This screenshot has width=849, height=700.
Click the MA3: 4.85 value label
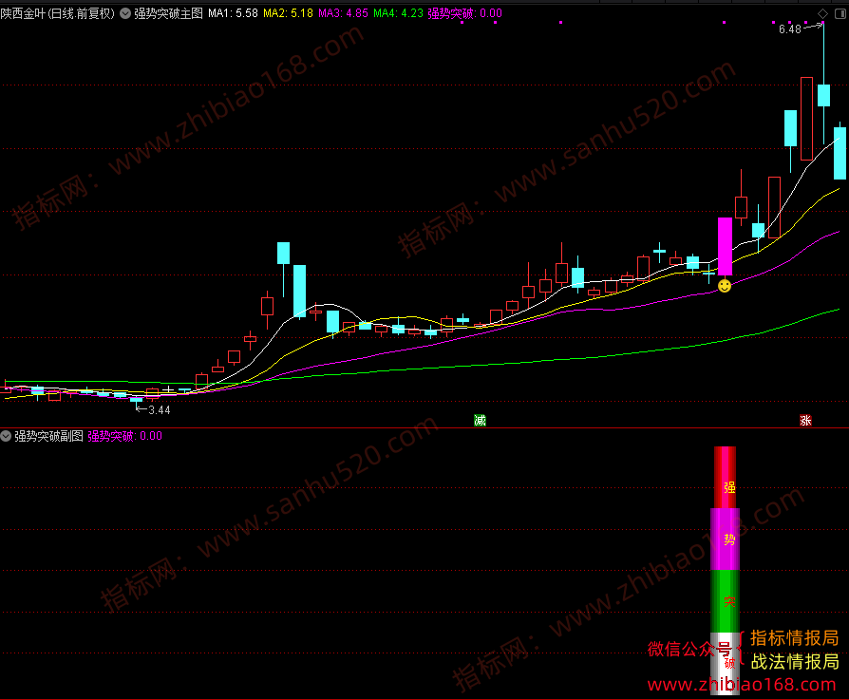point(343,13)
